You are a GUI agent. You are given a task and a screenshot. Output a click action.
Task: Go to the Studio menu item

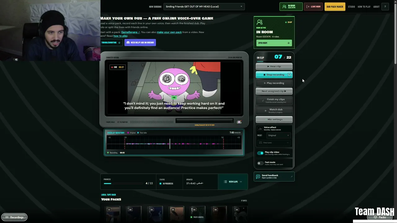click(351, 7)
